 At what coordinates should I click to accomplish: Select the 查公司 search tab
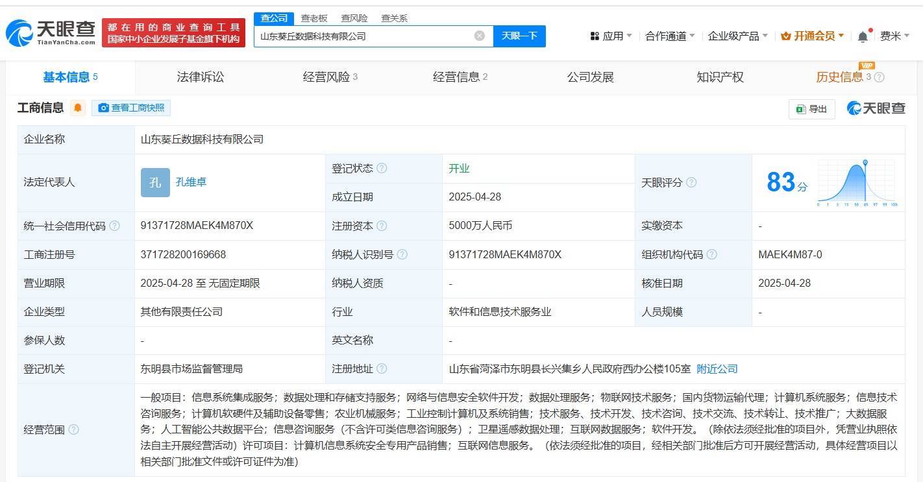pyautogui.click(x=274, y=18)
